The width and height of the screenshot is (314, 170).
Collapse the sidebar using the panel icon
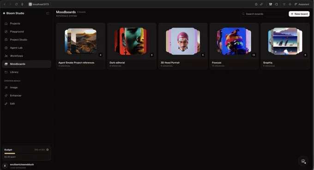point(48,13)
